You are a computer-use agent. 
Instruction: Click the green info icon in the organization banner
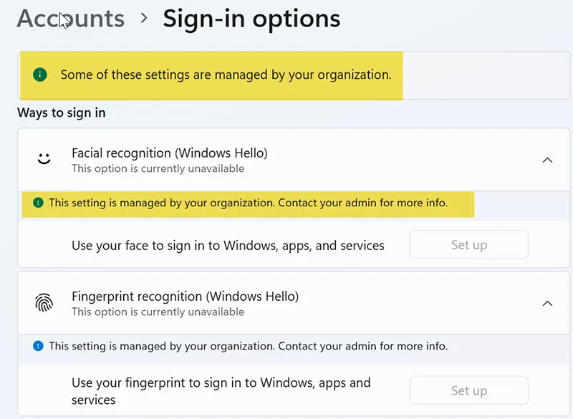[39, 74]
